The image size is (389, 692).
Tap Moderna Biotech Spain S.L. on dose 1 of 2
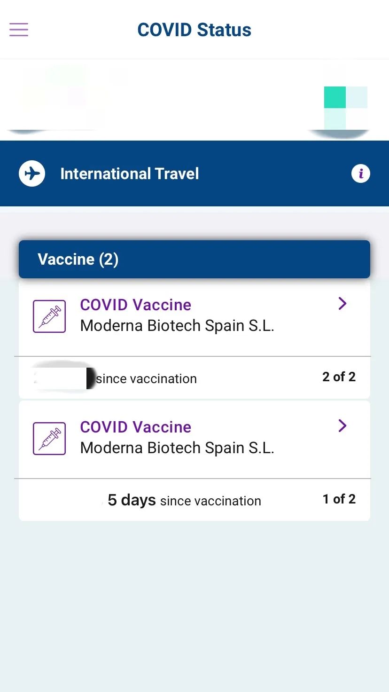tap(177, 448)
